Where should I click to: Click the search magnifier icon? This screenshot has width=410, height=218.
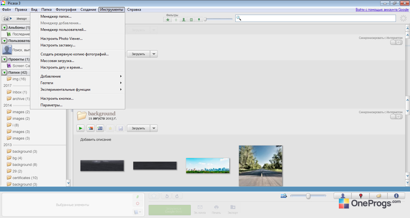[x=239, y=18]
